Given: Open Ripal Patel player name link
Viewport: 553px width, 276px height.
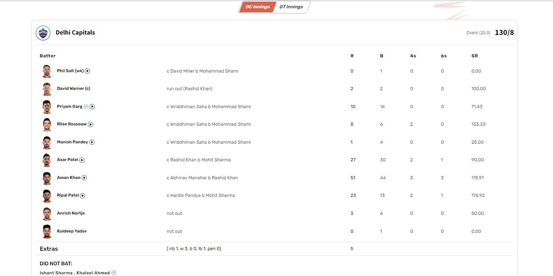Looking at the screenshot, I should pos(68,195).
